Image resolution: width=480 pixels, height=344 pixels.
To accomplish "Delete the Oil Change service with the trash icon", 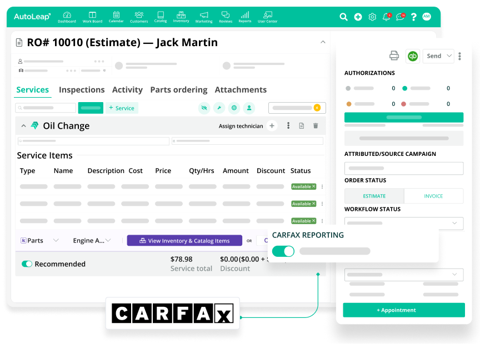I will coord(316,126).
